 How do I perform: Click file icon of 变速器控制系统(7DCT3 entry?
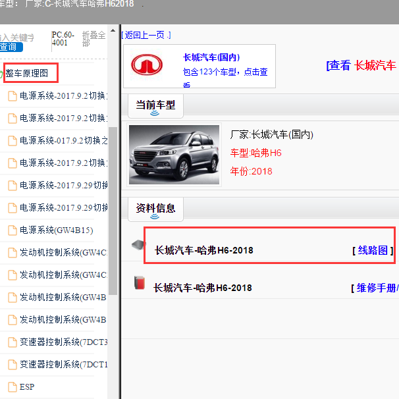click(13, 342)
